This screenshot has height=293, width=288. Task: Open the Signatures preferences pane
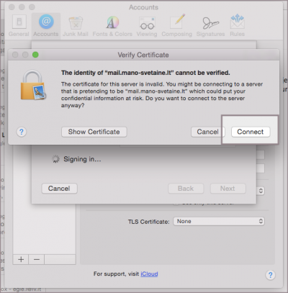(x=210, y=26)
